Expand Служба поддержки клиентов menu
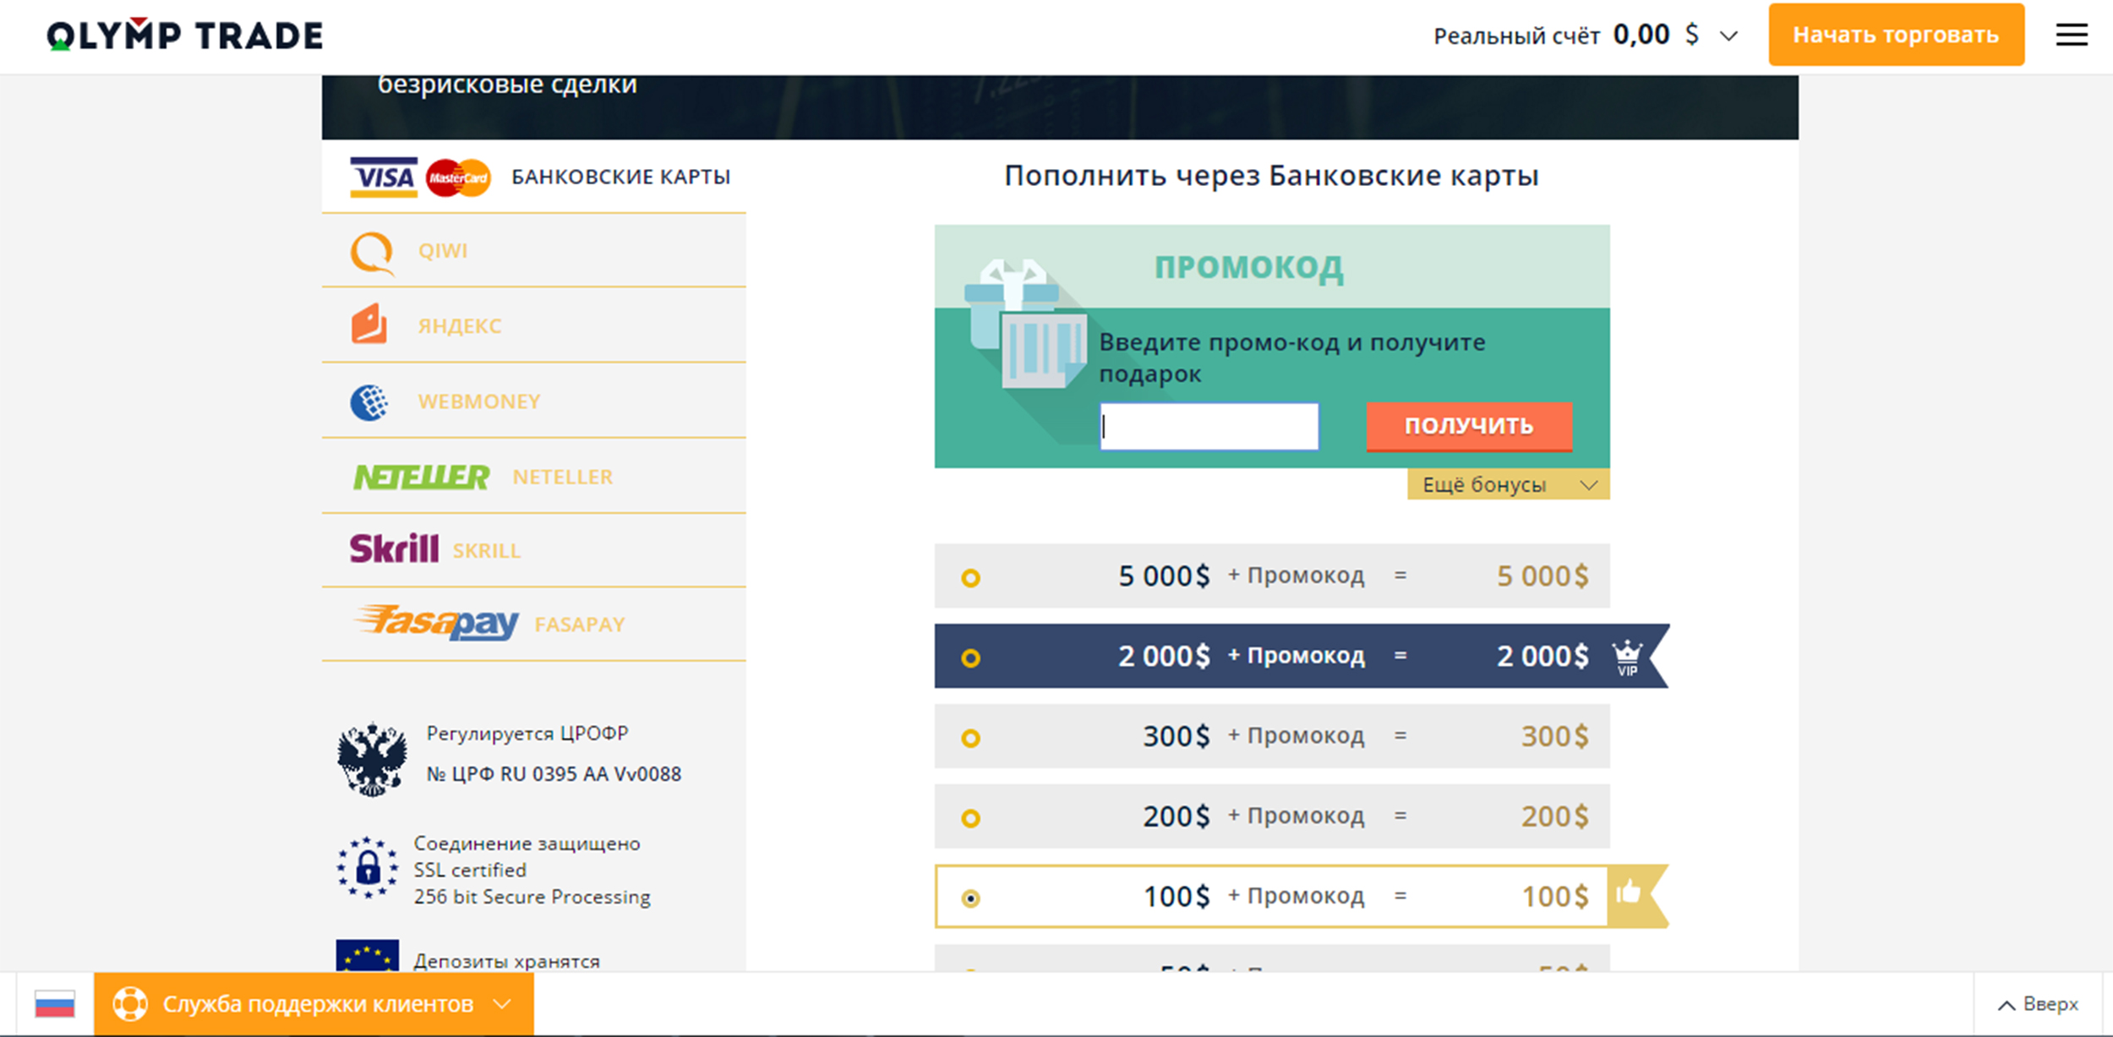 pos(314,1004)
